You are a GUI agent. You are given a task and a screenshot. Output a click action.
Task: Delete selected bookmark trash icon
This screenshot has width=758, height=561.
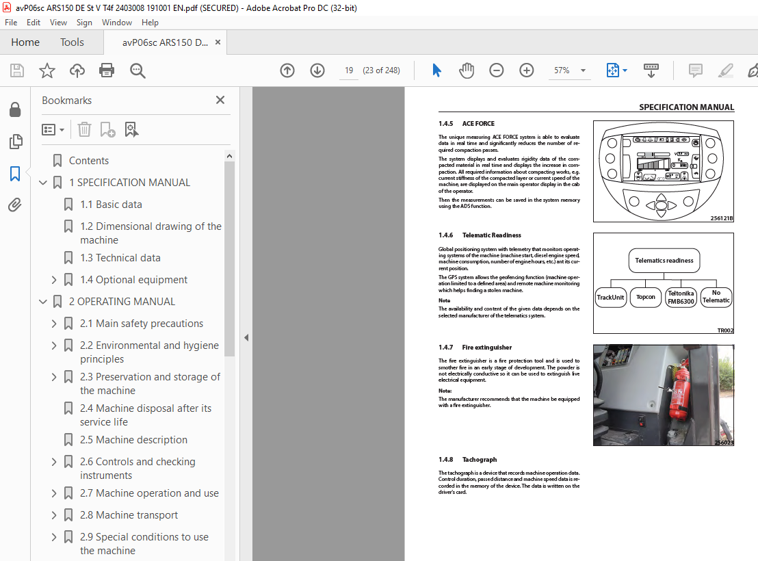(84, 129)
